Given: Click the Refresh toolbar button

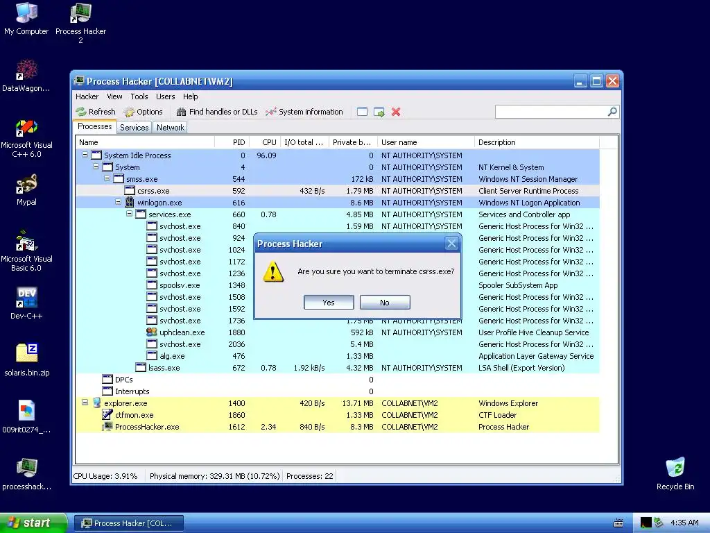Looking at the screenshot, I should [96, 112].
